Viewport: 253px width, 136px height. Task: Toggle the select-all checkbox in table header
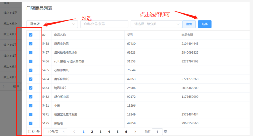(x=31, y=35)
